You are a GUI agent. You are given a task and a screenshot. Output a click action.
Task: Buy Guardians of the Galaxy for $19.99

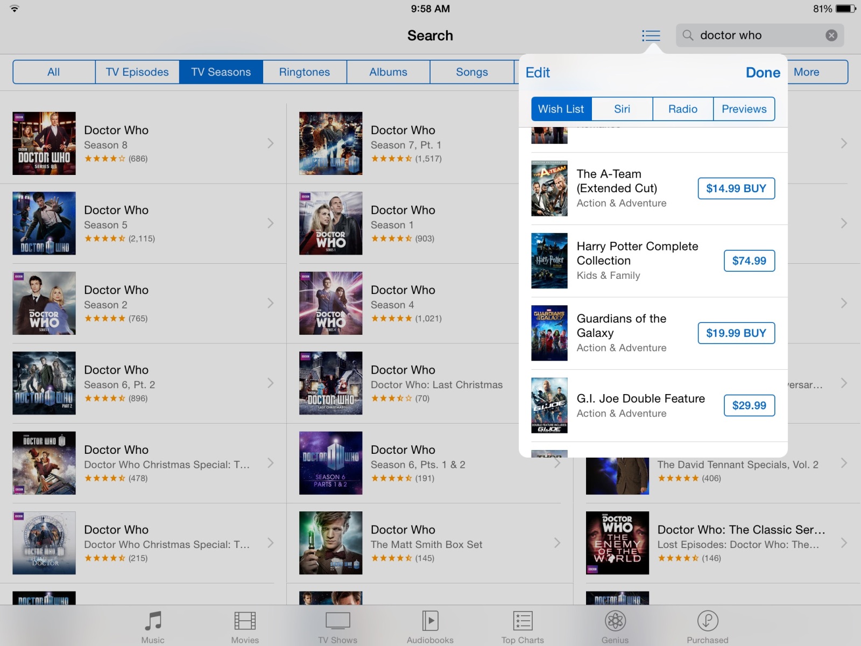[x=736, y=333]
